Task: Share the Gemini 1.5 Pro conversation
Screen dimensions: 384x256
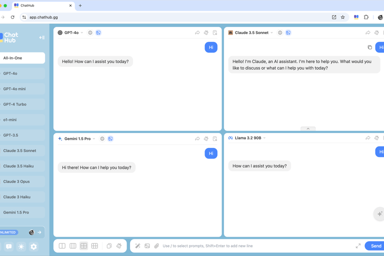Action: tap(197, 138)
